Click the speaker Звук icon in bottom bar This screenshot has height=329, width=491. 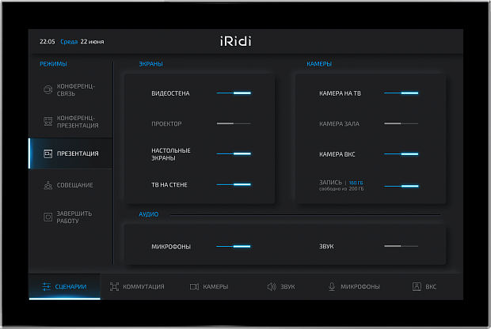click(271, 286)
